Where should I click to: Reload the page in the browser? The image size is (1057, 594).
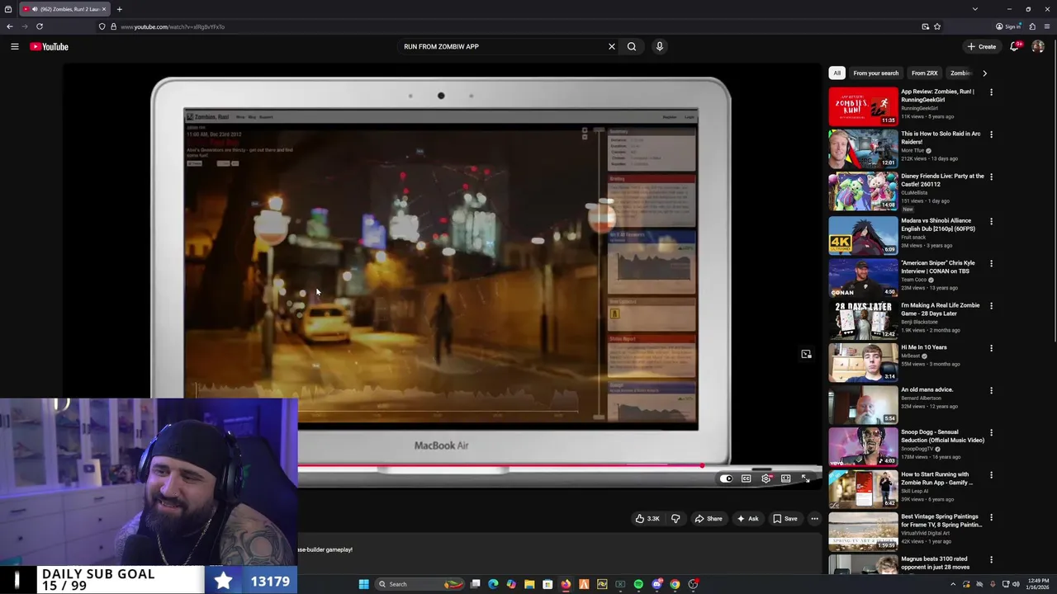39,26
